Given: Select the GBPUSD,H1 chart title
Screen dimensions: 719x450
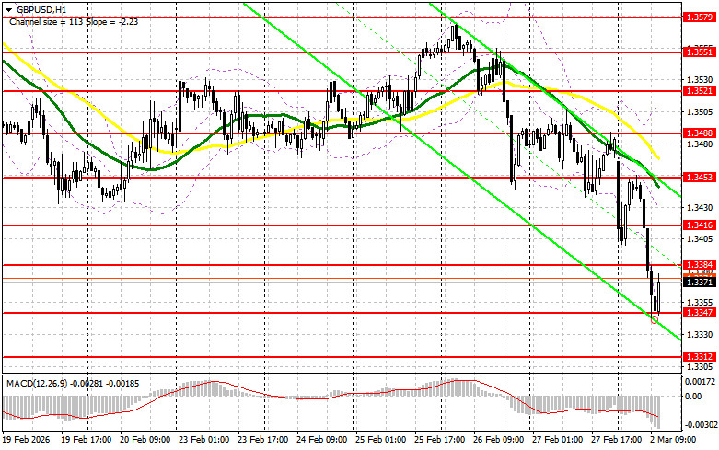Looking at the screenshot, I should pyautogui.click(x=41, y=9).
